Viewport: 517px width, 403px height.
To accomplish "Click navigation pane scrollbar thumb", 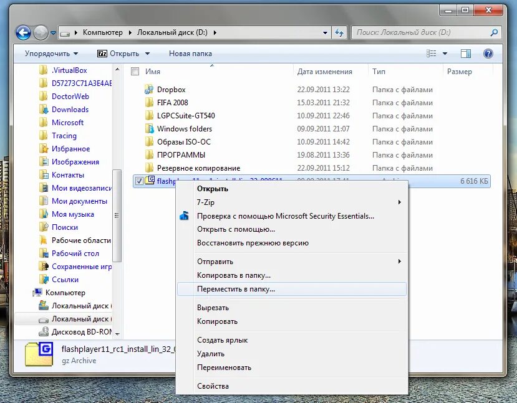I will [x=117, y=216].
